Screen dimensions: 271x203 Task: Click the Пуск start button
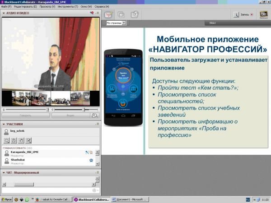6,199
